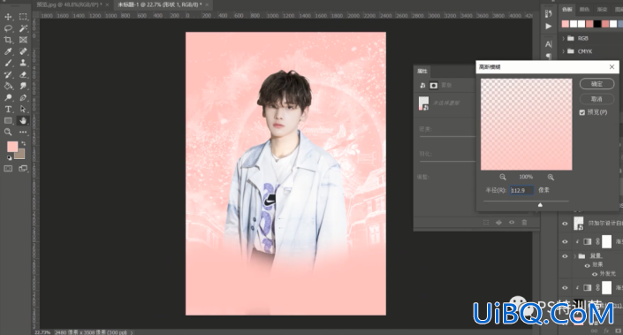This screenshot has width=623, height=335.
Task: Select the Rectangle shape tool
Action: click(x=8, y=120)
